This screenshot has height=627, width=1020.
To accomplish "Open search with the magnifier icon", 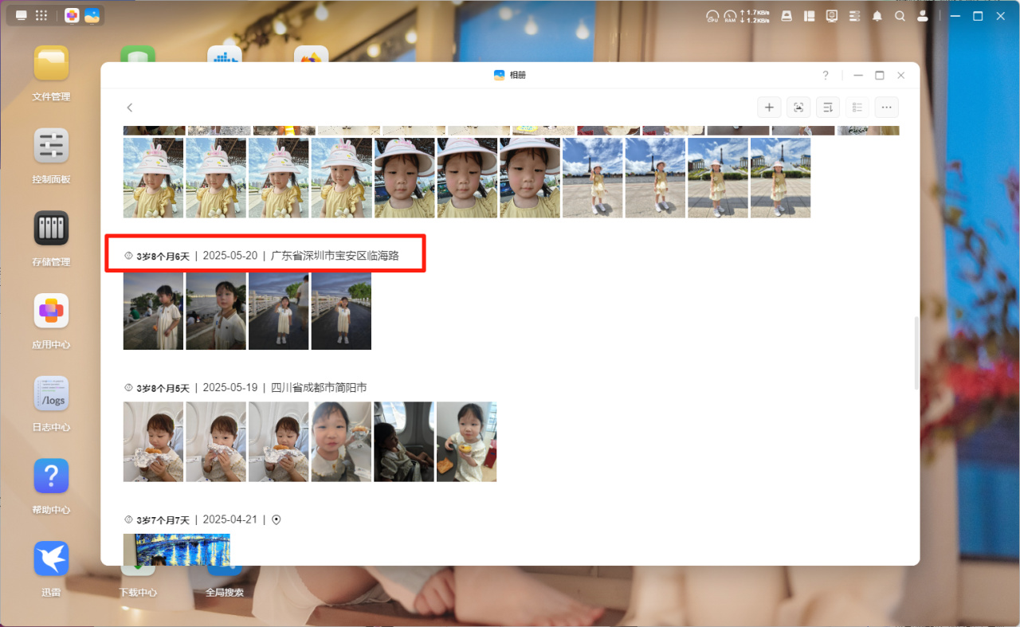I will pos(900,16).
